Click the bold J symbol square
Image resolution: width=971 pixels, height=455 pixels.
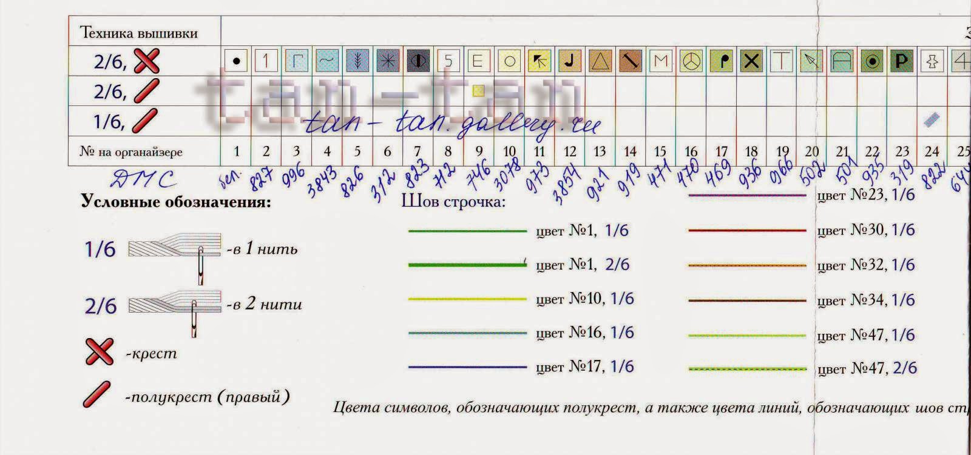click(569, 61)
